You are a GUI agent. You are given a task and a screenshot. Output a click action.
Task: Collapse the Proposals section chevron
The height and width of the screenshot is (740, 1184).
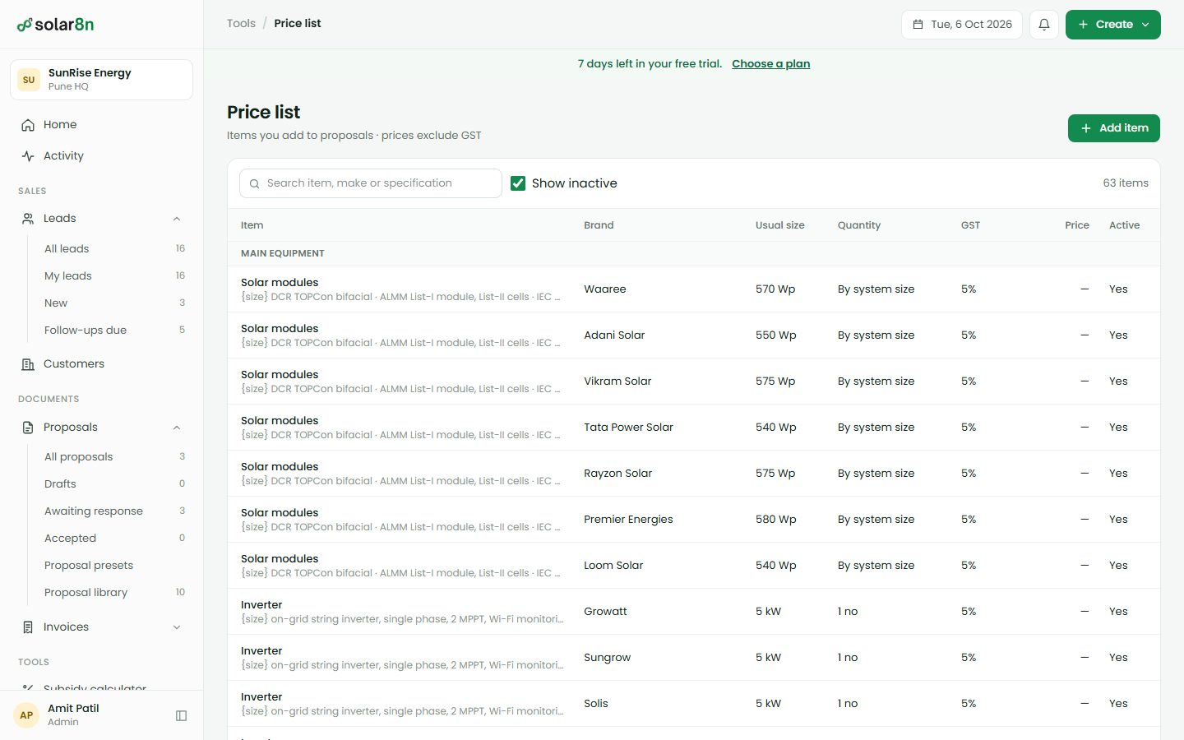point(177,428)
